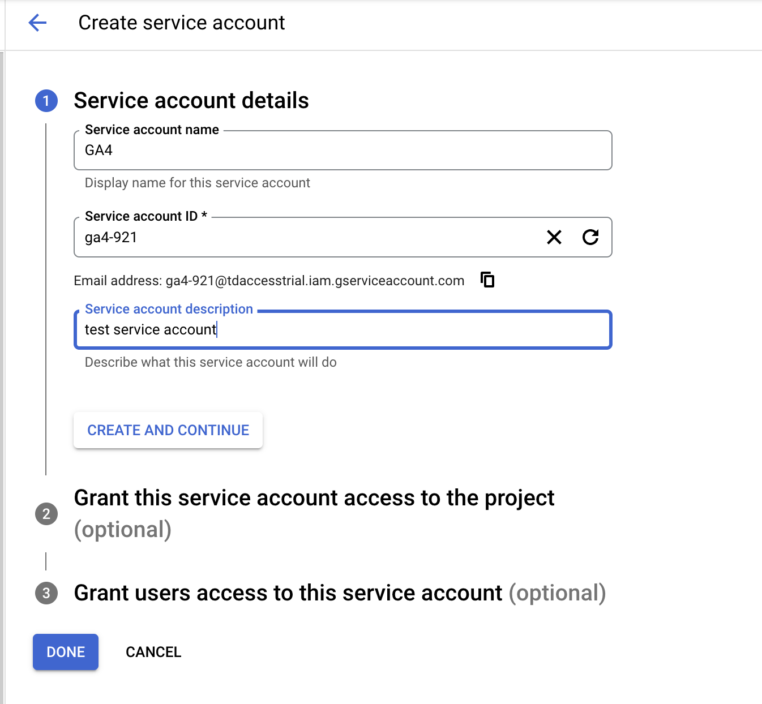
Task: Expand the Service account details section heading
Action: click(191, 101)
